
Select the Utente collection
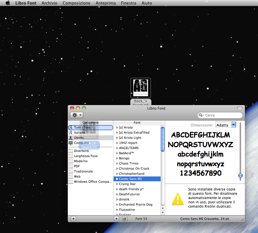pos(90,138)
